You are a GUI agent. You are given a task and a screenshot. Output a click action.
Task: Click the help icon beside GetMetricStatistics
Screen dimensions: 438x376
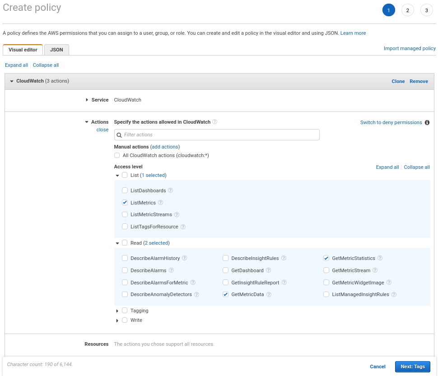380,258
